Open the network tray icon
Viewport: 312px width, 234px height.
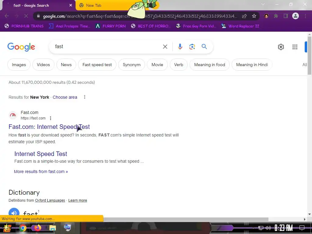click(261, 228)
